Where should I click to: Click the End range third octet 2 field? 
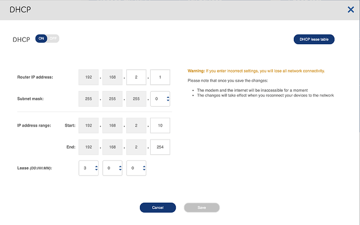[x=136, y=147]
